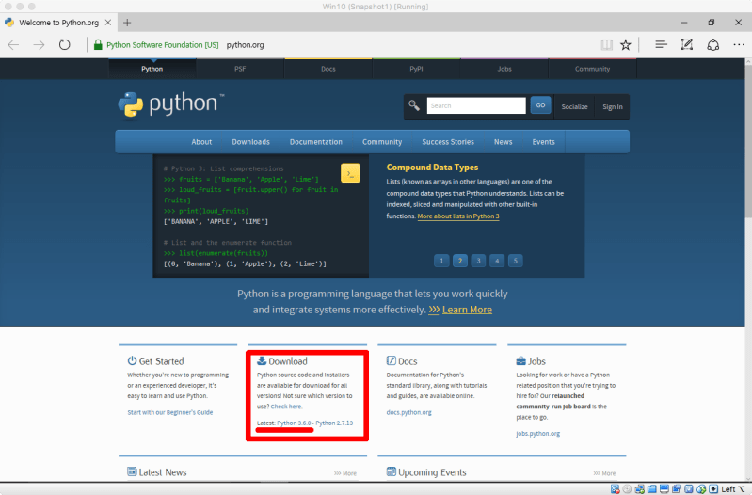
Task: Show slide 1 of the code carousel
Action: (x=441, y=261)
